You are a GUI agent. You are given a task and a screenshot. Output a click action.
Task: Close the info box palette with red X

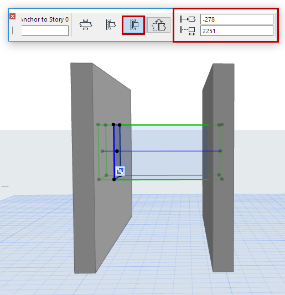point(12,17)
